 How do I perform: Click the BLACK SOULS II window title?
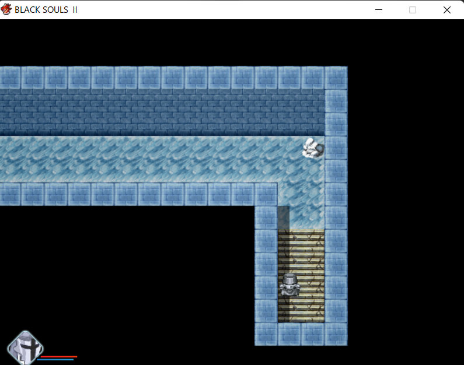[46, 10]
